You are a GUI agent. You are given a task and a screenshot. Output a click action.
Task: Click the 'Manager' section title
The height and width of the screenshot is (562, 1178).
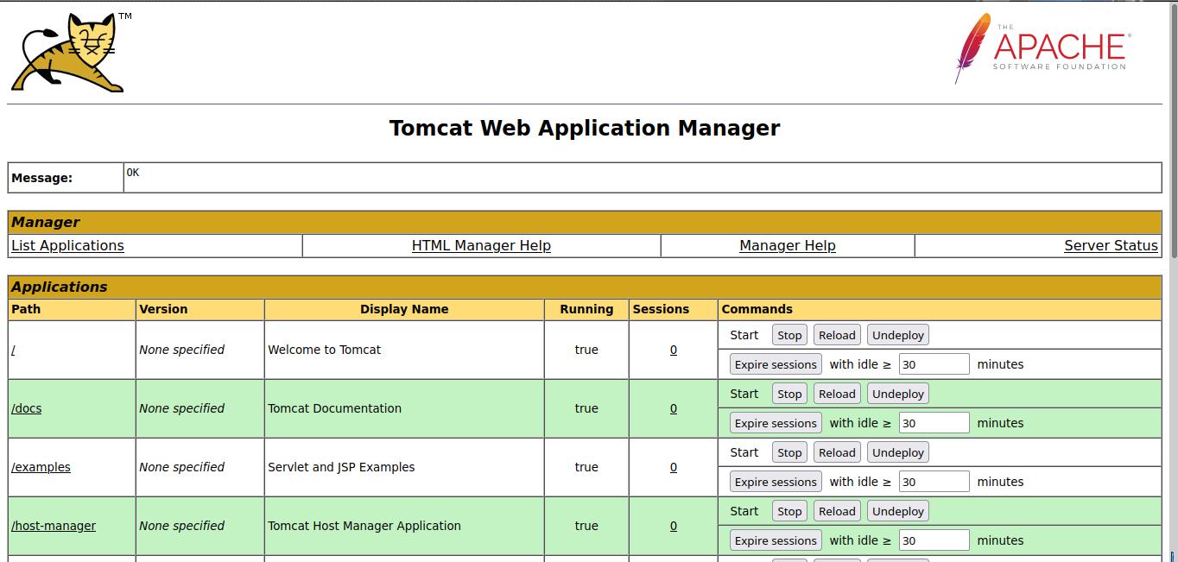coord(46,222)
